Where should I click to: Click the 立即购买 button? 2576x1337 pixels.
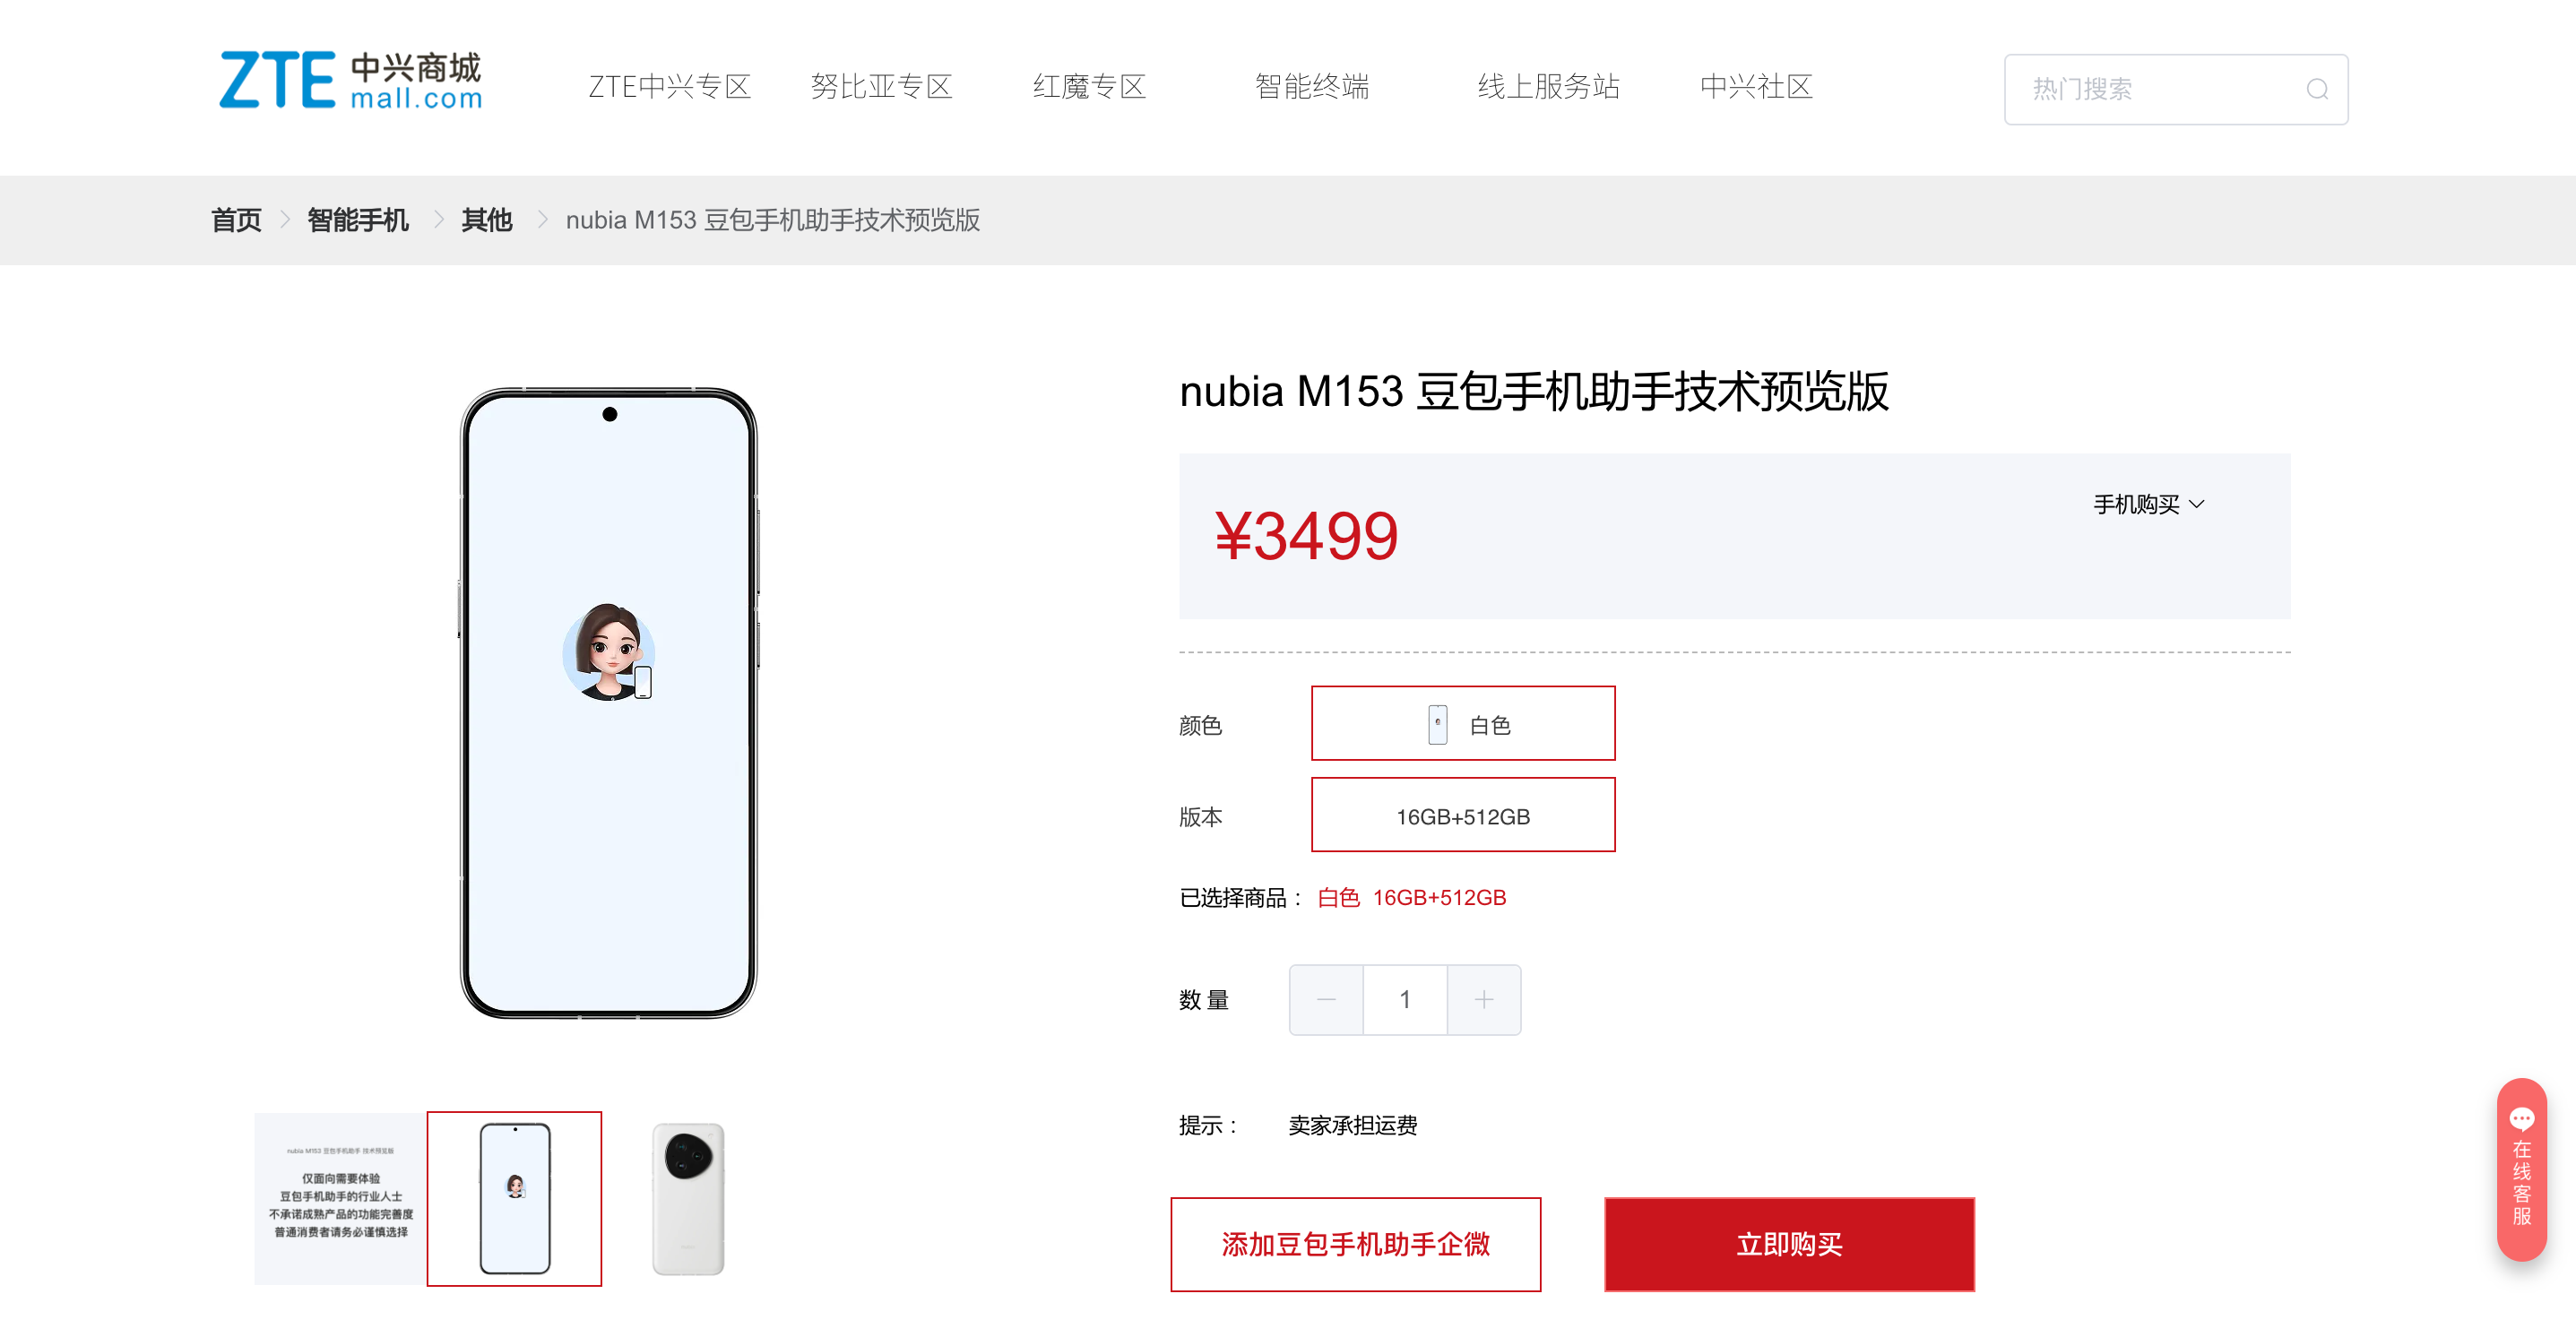click(x=1789, y=1244)
